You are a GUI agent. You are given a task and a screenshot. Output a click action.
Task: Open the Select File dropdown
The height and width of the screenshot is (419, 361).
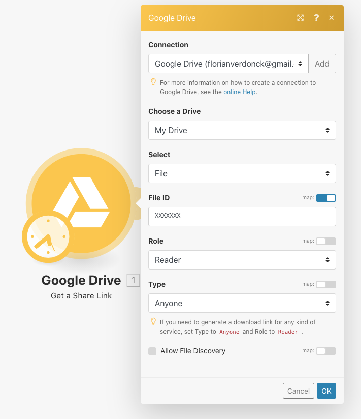point(242,173)
